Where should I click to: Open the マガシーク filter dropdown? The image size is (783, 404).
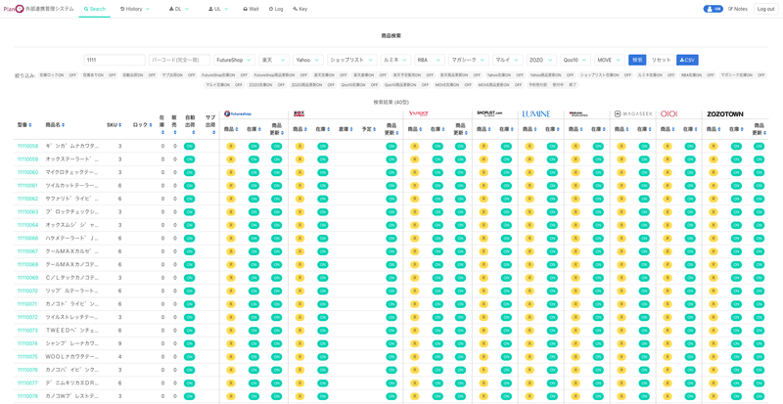(469, 60)
